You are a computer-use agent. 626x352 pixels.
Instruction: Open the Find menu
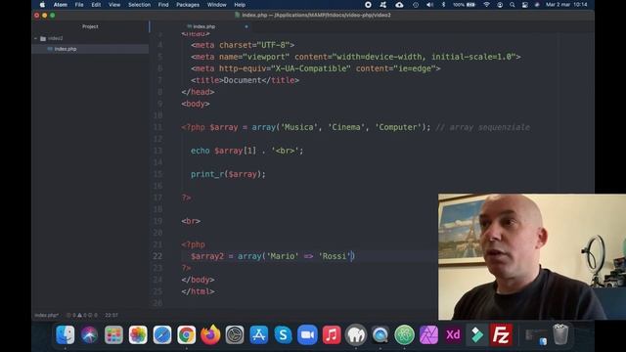(163, 5)
